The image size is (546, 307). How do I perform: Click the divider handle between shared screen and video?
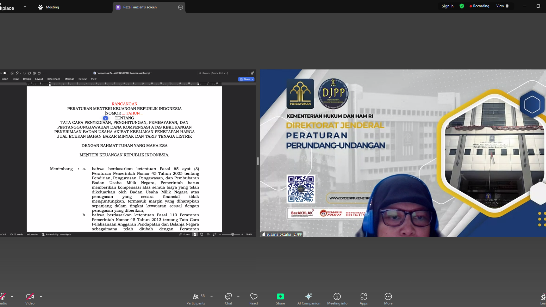258,161
